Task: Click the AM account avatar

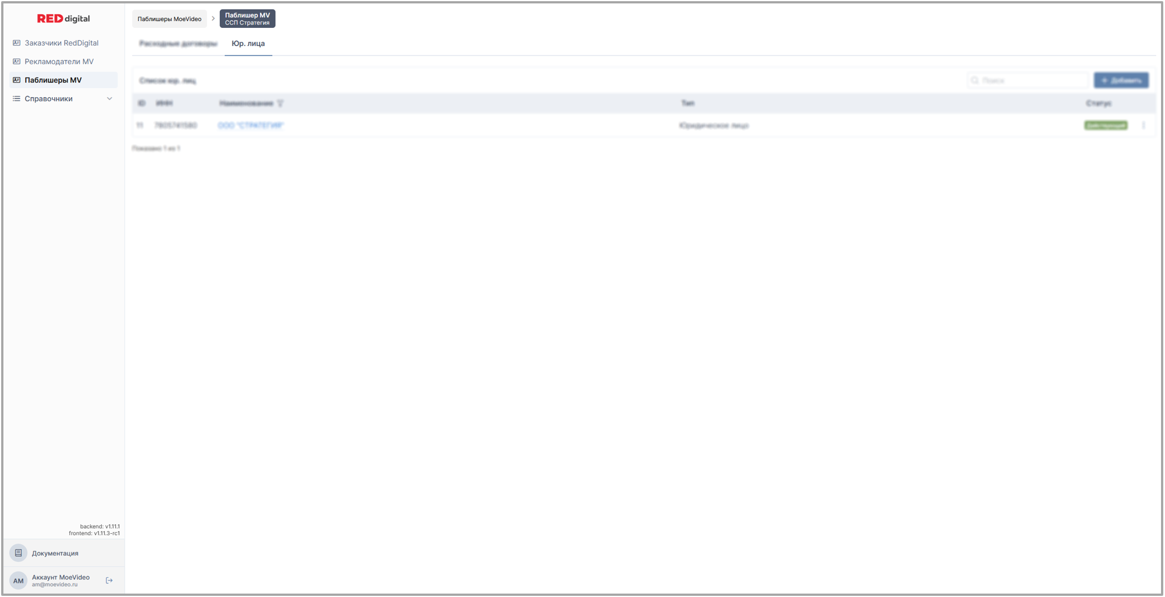Action: coord(18,581)
